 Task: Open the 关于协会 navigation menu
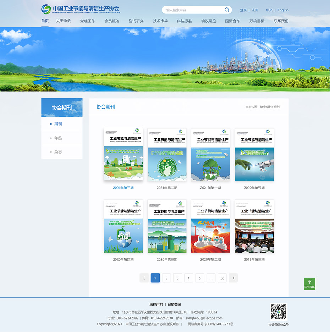[64, 21]
